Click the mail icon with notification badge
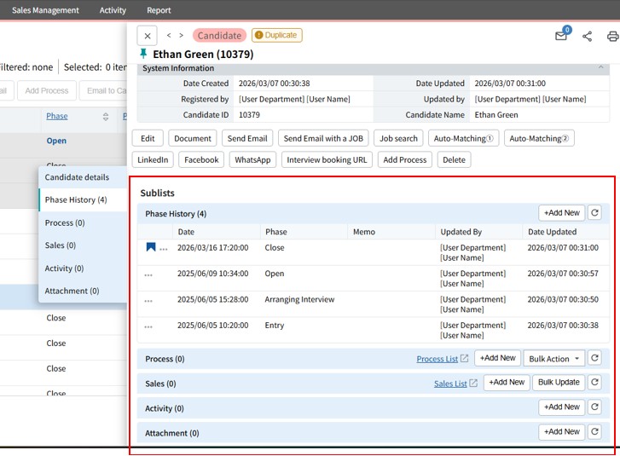 point(561,36)
